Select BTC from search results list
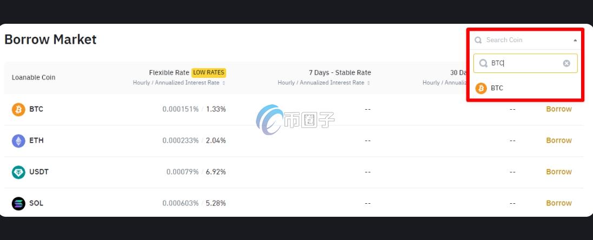This screenshot has width=593, height=240. [497, 88]
